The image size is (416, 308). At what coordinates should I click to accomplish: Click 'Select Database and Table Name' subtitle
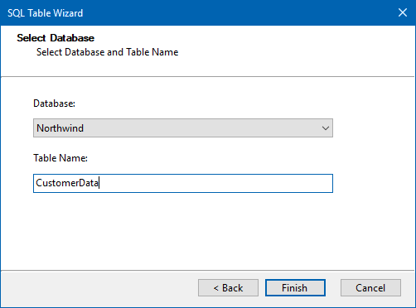[108, 52]
